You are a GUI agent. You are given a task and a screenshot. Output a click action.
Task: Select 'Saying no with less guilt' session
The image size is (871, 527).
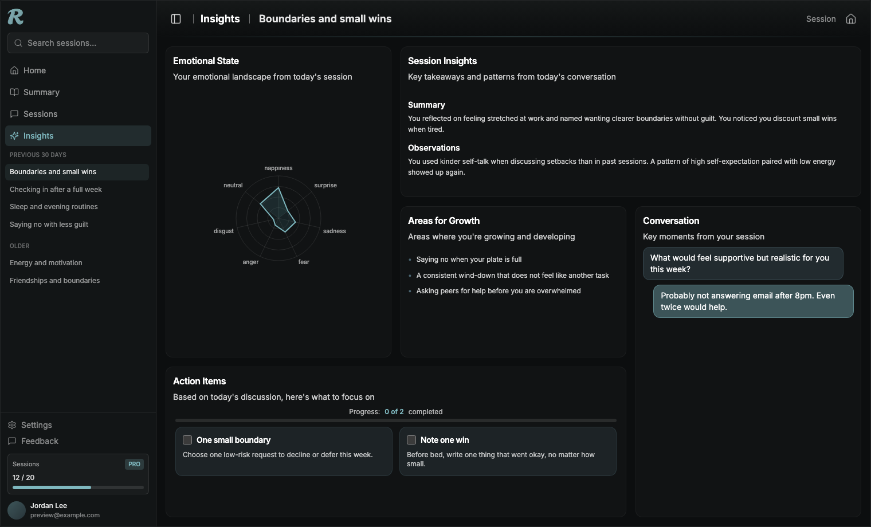49,225
